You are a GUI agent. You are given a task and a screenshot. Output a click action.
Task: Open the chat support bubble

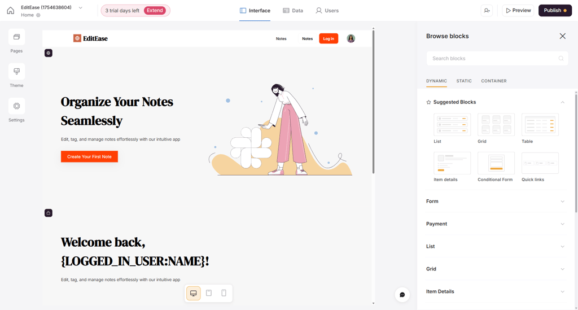pyautogui.click(x=402, y=295)
